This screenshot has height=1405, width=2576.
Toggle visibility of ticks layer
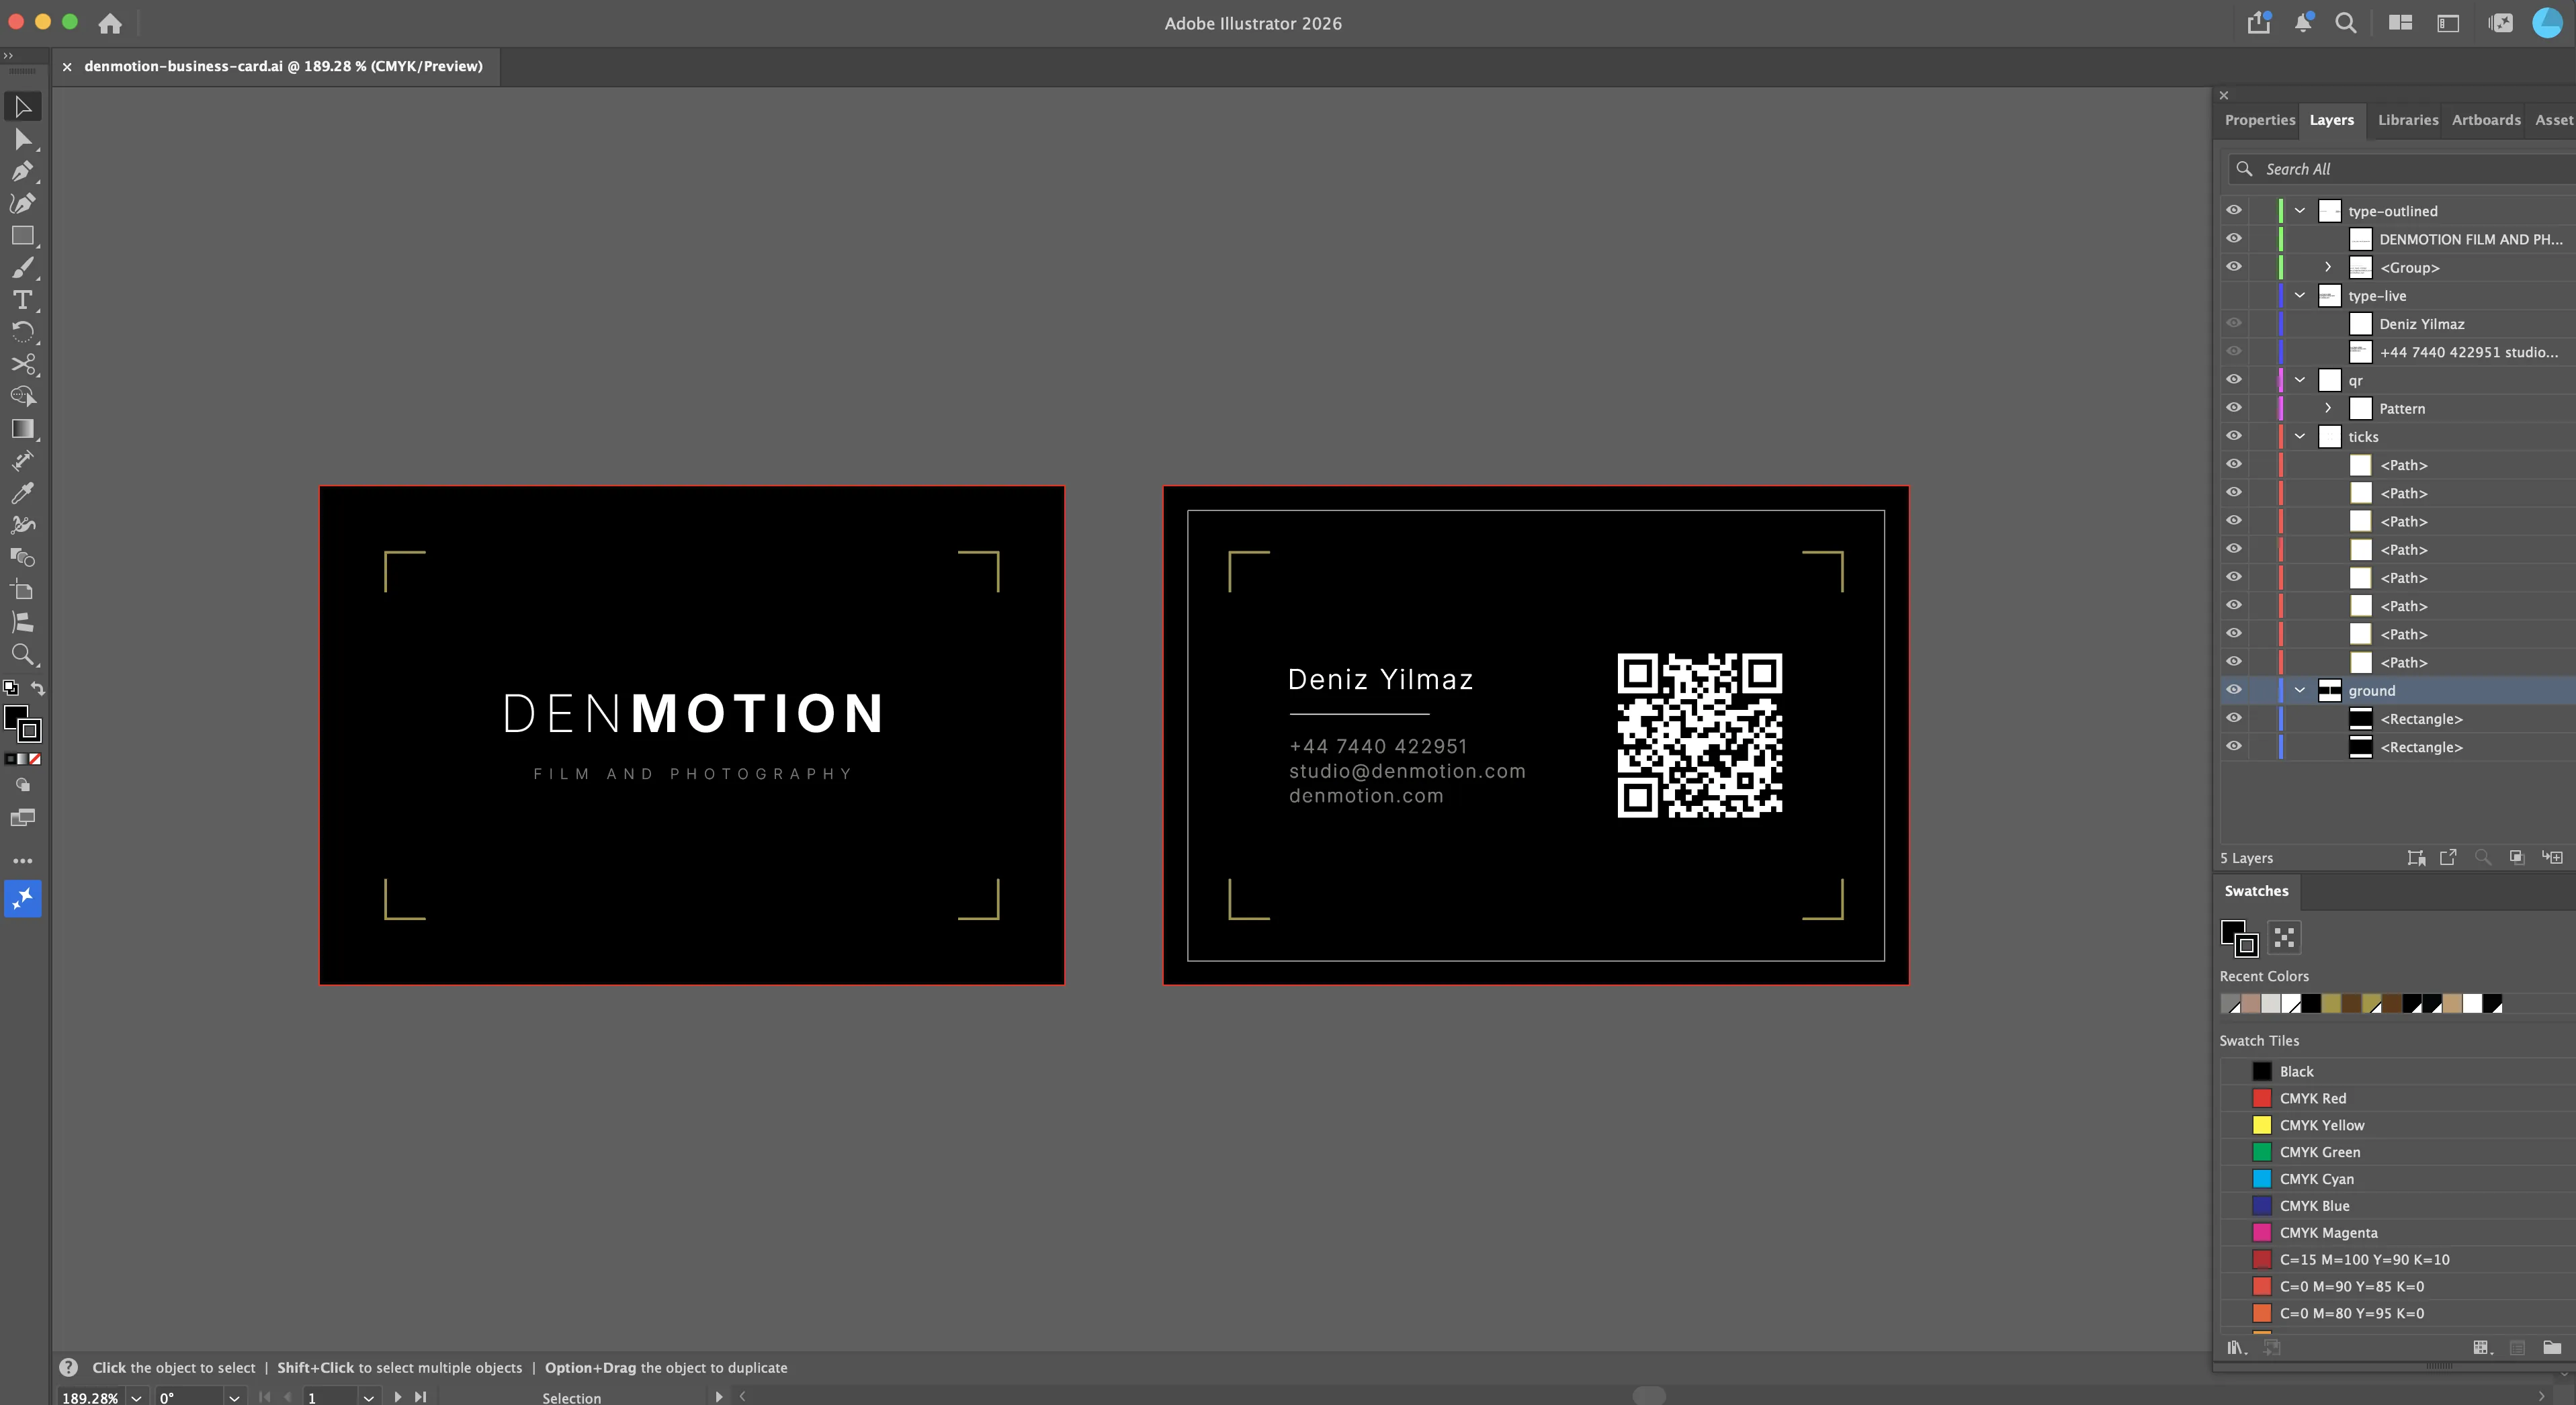coord(2234,436)
